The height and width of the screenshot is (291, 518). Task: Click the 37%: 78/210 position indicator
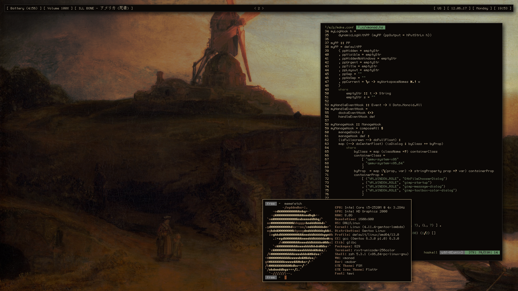[483, 253]
